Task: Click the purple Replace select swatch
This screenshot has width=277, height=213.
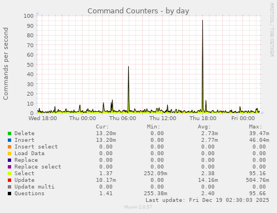Action: pos(9,167)
